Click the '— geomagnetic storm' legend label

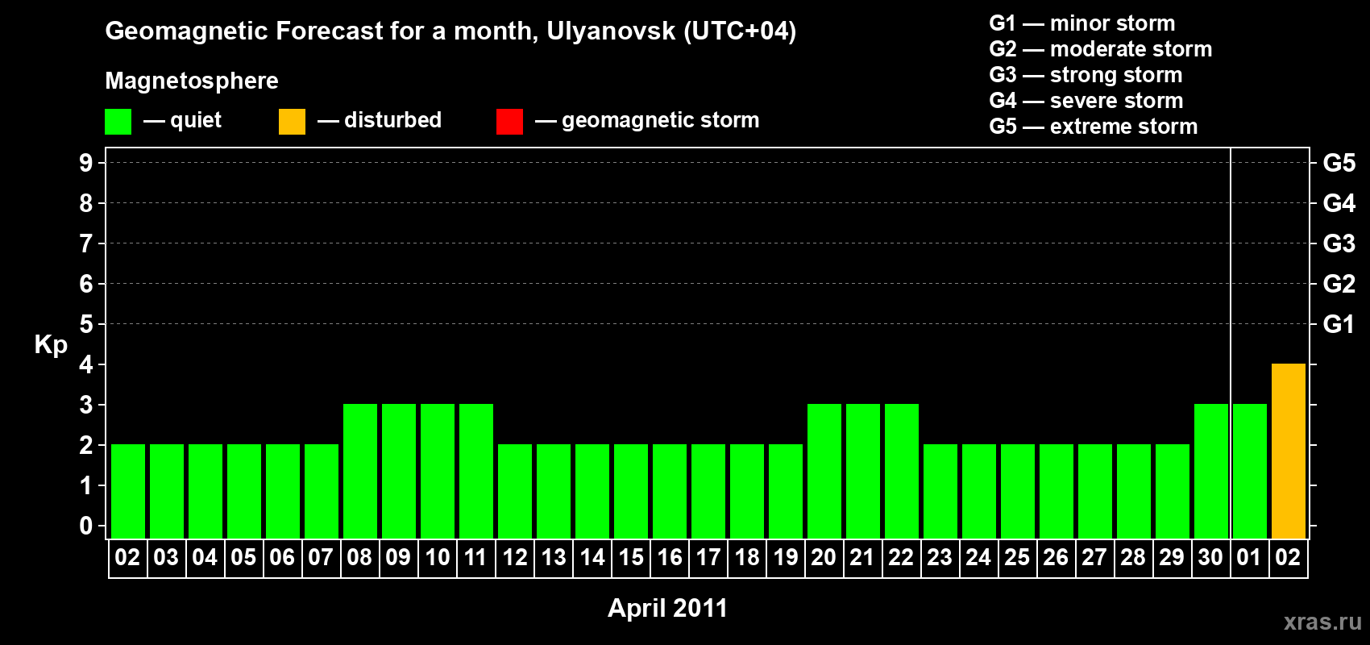point(647,120)
